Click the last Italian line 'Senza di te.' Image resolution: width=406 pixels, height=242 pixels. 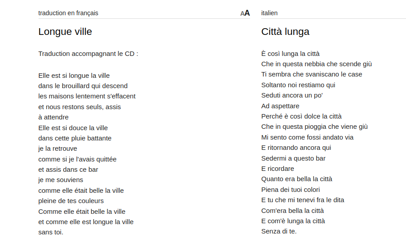pos(279,231)
